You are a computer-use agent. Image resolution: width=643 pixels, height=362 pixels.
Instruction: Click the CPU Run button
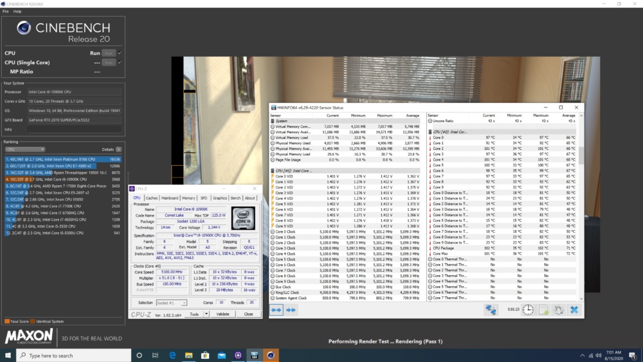pos(108,53)
